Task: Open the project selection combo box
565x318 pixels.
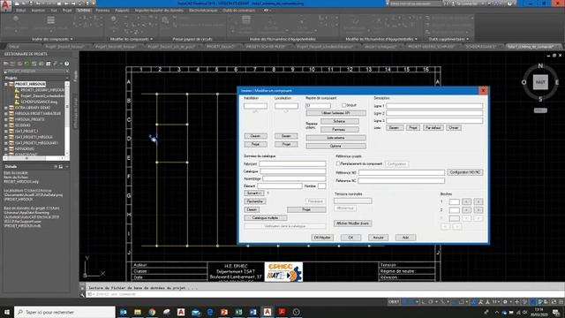Action: click(36, 72)
